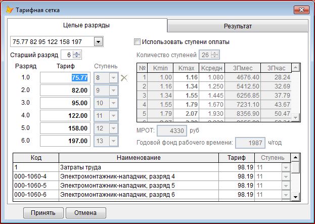The width and height of the screenshot is (315, 224).
Task: Open Ступень dropdown for code 000-1060-4
Action: [286, 176]
